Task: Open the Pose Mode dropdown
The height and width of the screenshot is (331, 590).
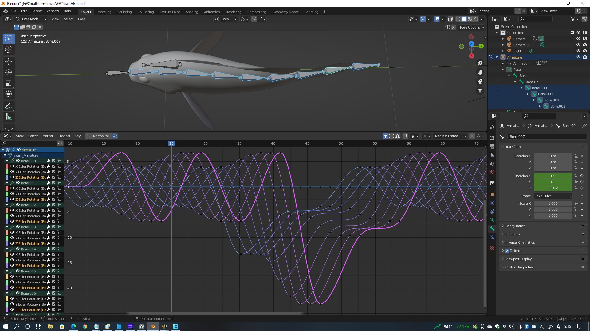Action: pyautogui.click(x=31, y=19)
